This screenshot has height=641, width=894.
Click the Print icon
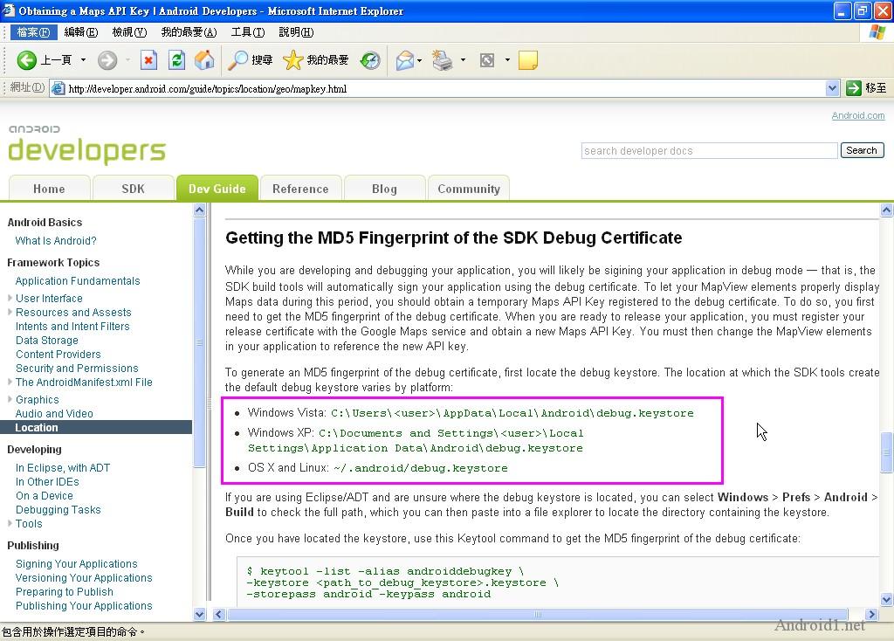443,60
